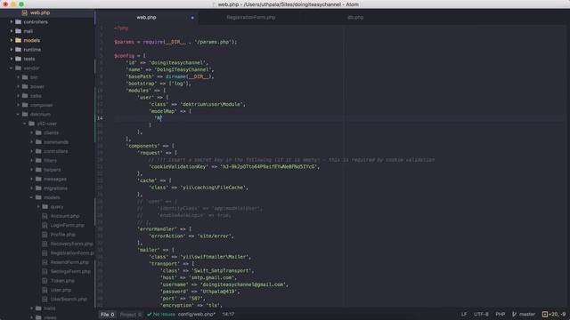This screenshot has height=320, width=570.
Task: Switch to the db.php tab
Action: (x=355, y=18)
